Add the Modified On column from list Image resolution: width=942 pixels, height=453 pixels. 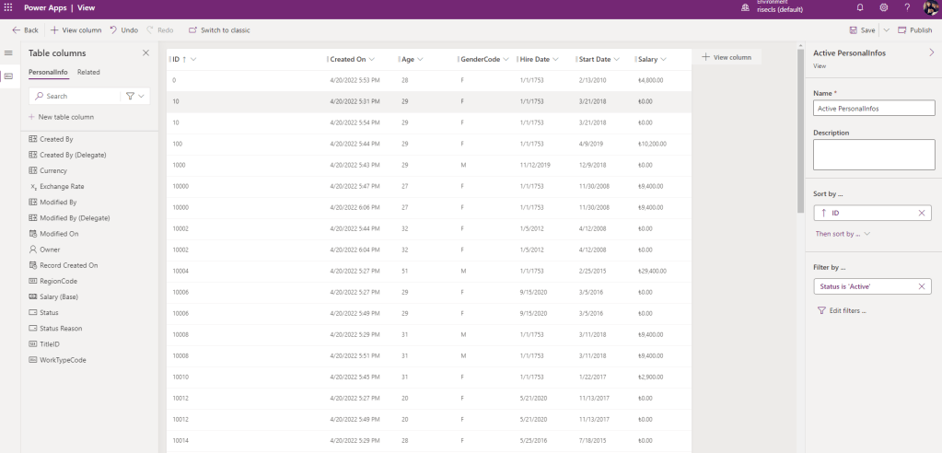click(x=59, y=234)
